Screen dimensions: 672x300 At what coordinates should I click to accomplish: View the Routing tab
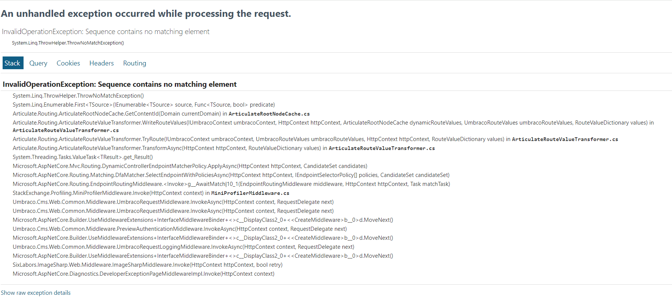(x=135, y=63)
